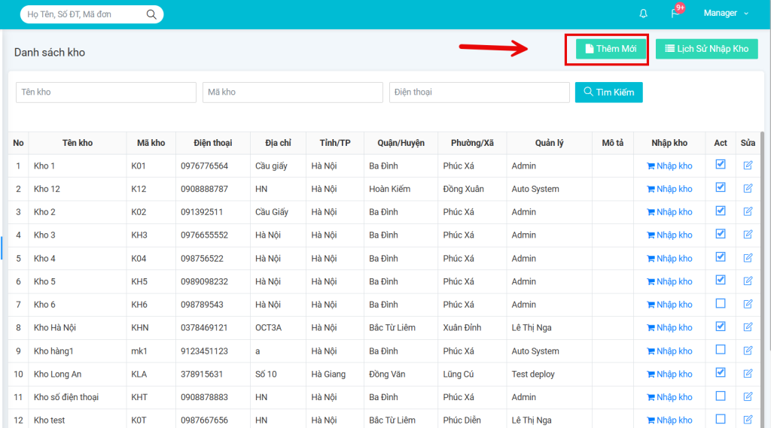The width and height of the screenshot is (771, 428).
Task: Open edit icon for Kho Hà Nội row
Action: 748,327
